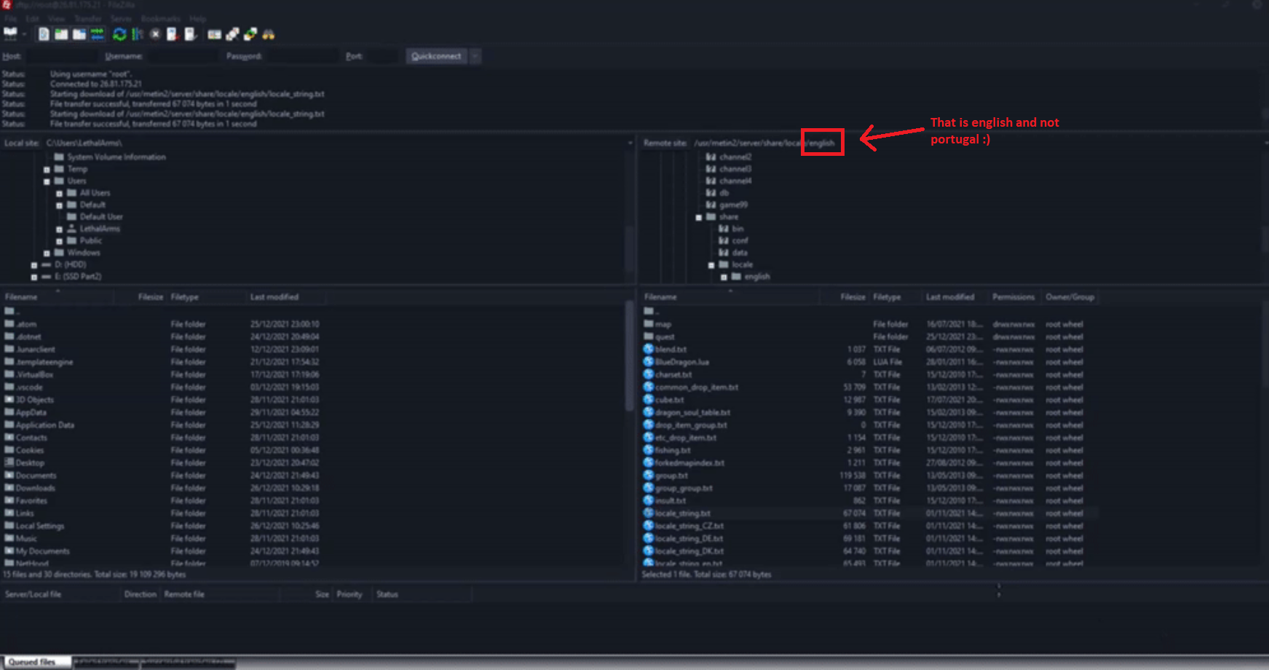
Task: Focus the Password input field
Action: pyautogui.click(x=301, y=56)
